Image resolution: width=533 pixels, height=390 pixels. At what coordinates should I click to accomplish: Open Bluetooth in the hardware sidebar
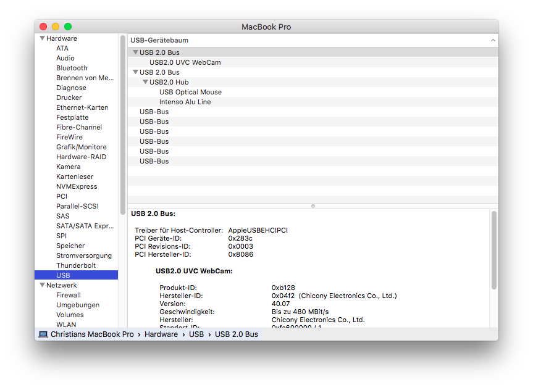(x=72, y=68)
